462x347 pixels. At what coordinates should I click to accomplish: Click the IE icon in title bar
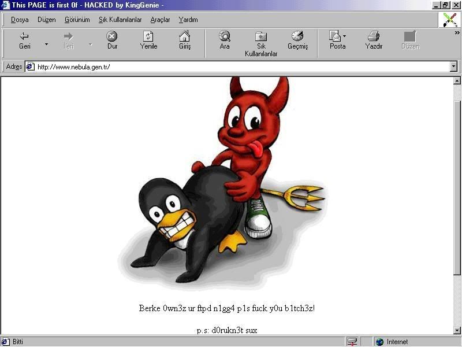(6, 5)
